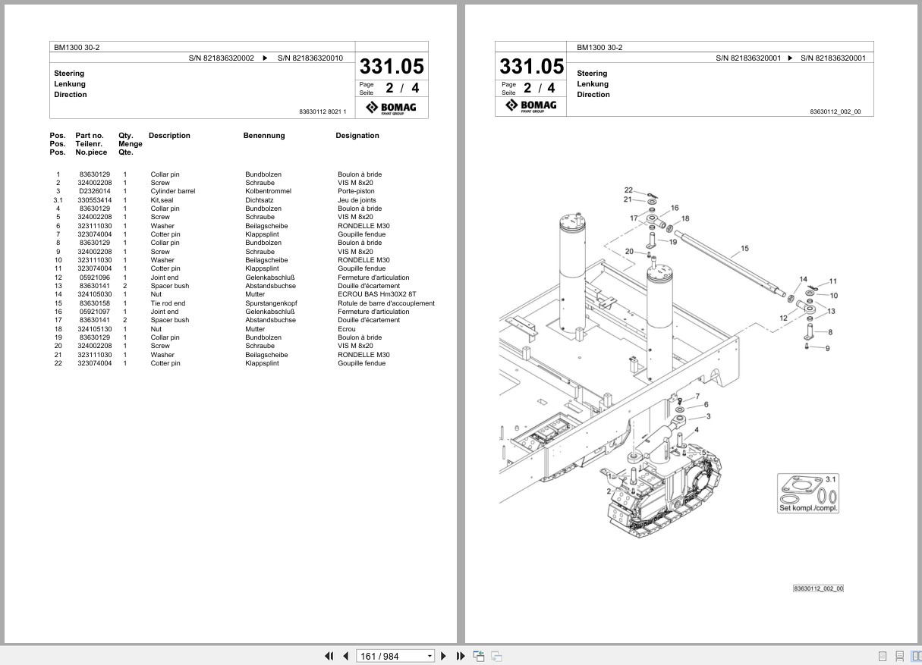Go to the next page
The image size is (922, 665).
pyautogui.click(x=444, y=656)
